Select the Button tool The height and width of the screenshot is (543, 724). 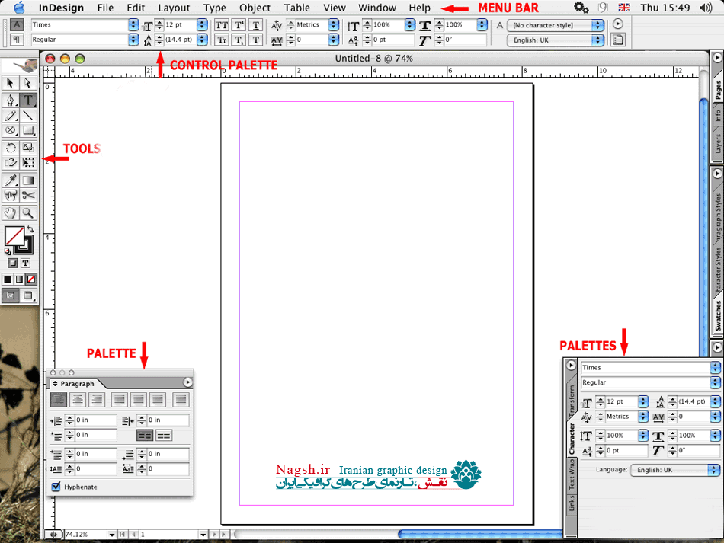[10, 195]
